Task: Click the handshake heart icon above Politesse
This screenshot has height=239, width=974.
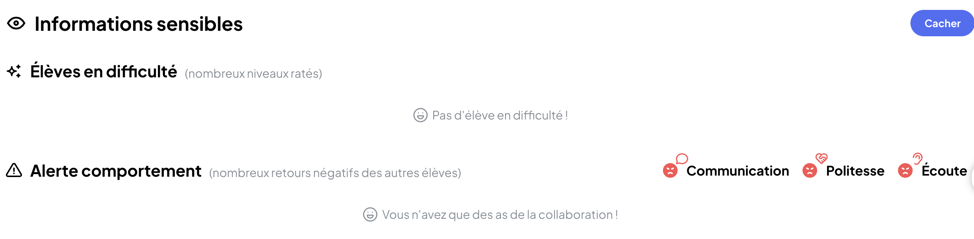Action: (821, 158)
